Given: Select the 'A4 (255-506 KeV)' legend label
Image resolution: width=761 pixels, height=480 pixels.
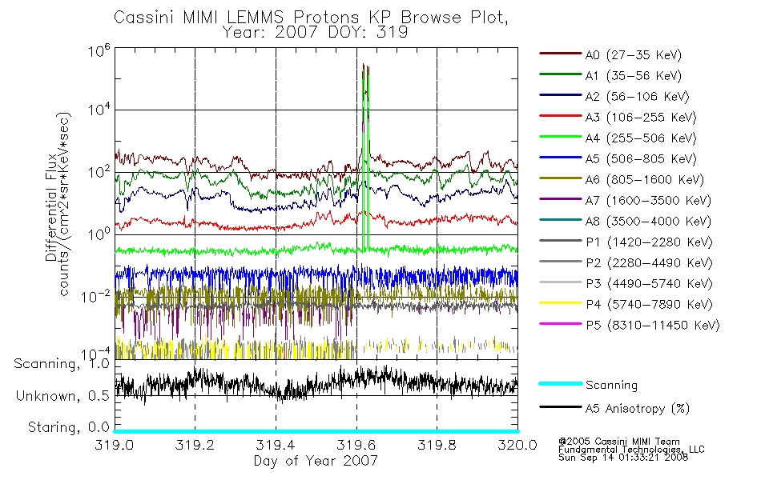Looking at the screenshot, I should 641,138.
